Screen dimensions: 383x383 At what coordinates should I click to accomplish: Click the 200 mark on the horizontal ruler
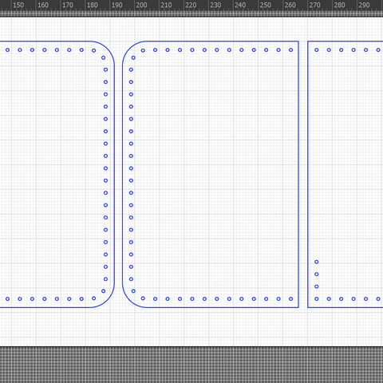coord(141,5)
